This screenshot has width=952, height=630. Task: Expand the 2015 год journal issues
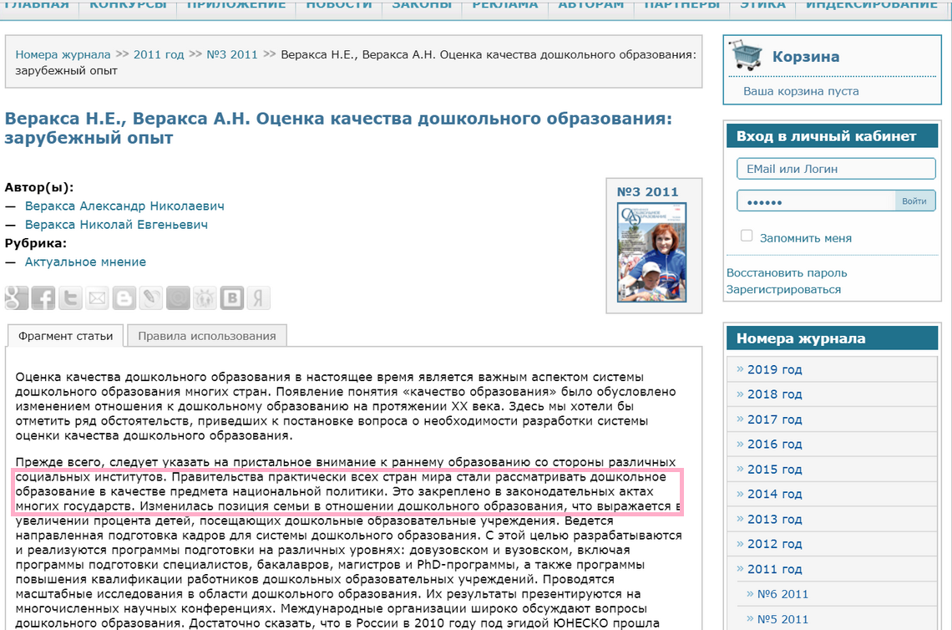[x=774, y=470]
